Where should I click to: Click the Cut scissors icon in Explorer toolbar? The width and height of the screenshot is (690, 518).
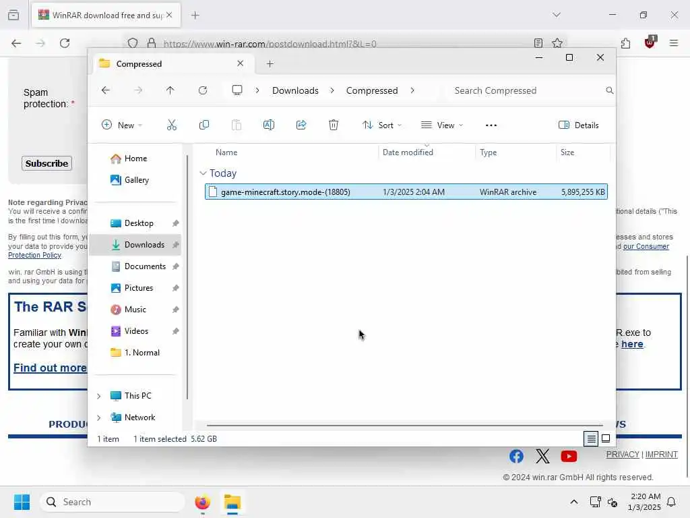pos(172,125)
